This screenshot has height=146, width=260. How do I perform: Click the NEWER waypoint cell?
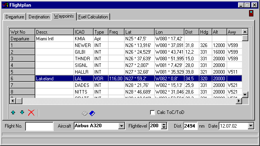pos(83,45)
